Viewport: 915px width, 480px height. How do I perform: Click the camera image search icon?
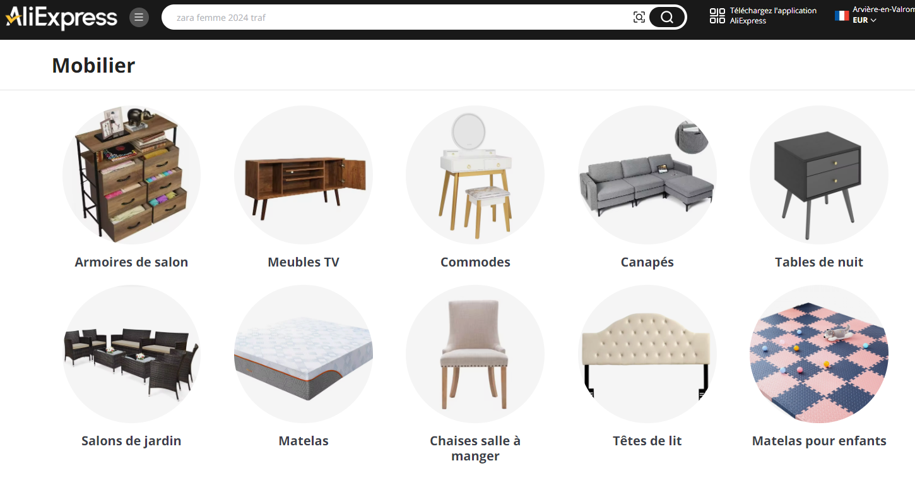click(639, 17)
